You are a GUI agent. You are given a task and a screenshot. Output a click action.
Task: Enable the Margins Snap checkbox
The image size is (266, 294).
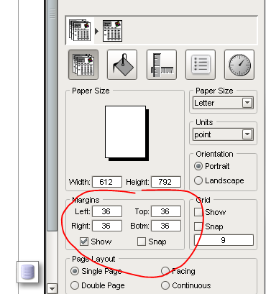(142, 242)
